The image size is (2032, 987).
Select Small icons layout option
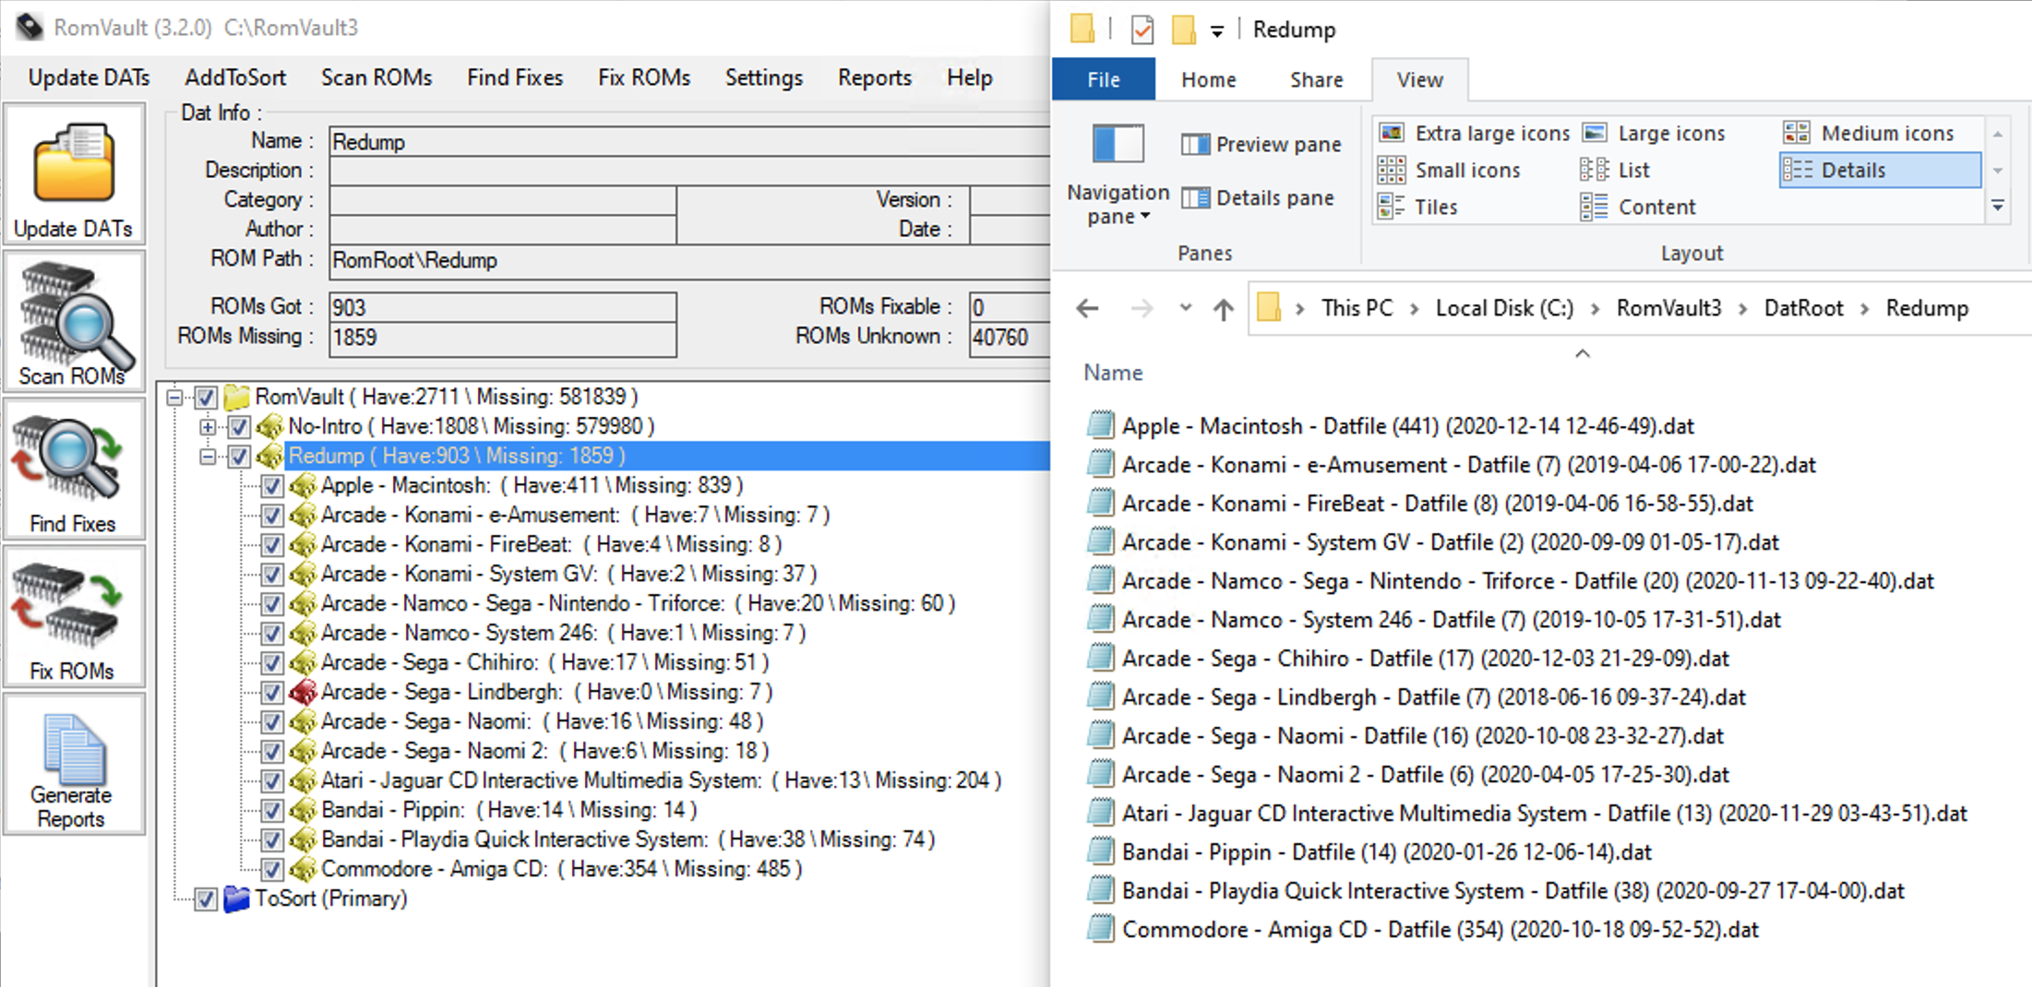[x=1449, y=170]
